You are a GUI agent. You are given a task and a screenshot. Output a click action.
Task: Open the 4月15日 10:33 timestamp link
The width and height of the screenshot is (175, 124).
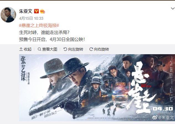pos(31,18)
